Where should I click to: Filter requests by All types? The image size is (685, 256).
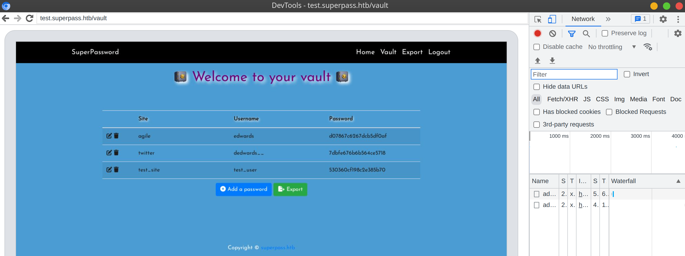pyautogui.click(x=536, y=99)
